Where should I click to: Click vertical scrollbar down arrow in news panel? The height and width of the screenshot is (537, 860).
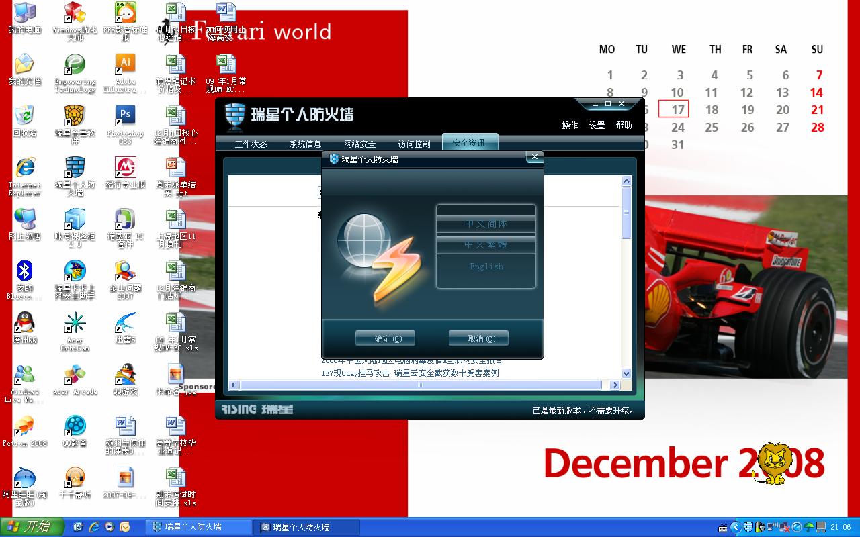pyautogui.click(x=626, y=373)
